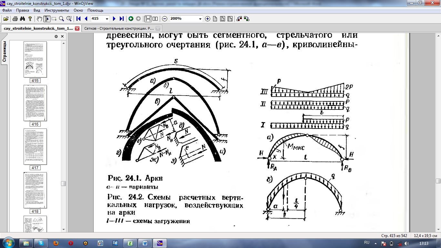Screen dimensions: 441x248
Task: Click the document vertical scrollbar handle
Action: [x=438, y=181]
